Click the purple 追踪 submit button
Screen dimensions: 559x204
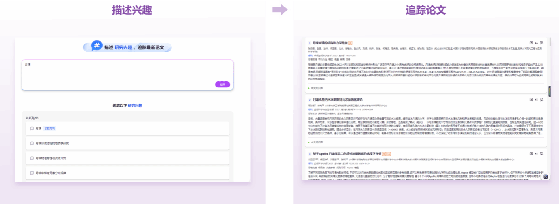[222, 84]
